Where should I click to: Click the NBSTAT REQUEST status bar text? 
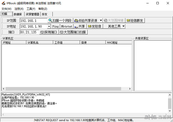(x=84, y=120)
